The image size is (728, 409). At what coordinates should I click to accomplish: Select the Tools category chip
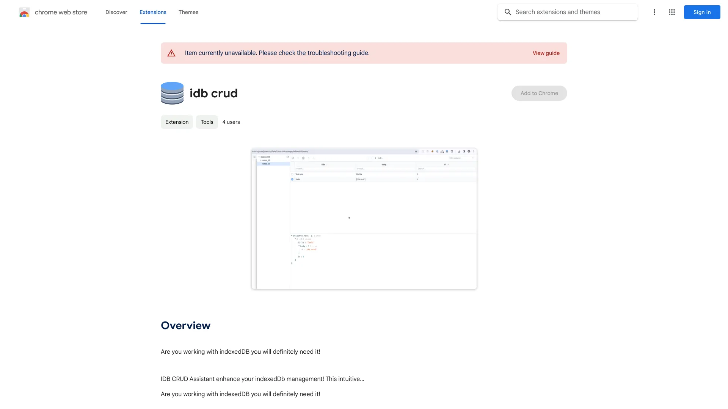(207, 122)
